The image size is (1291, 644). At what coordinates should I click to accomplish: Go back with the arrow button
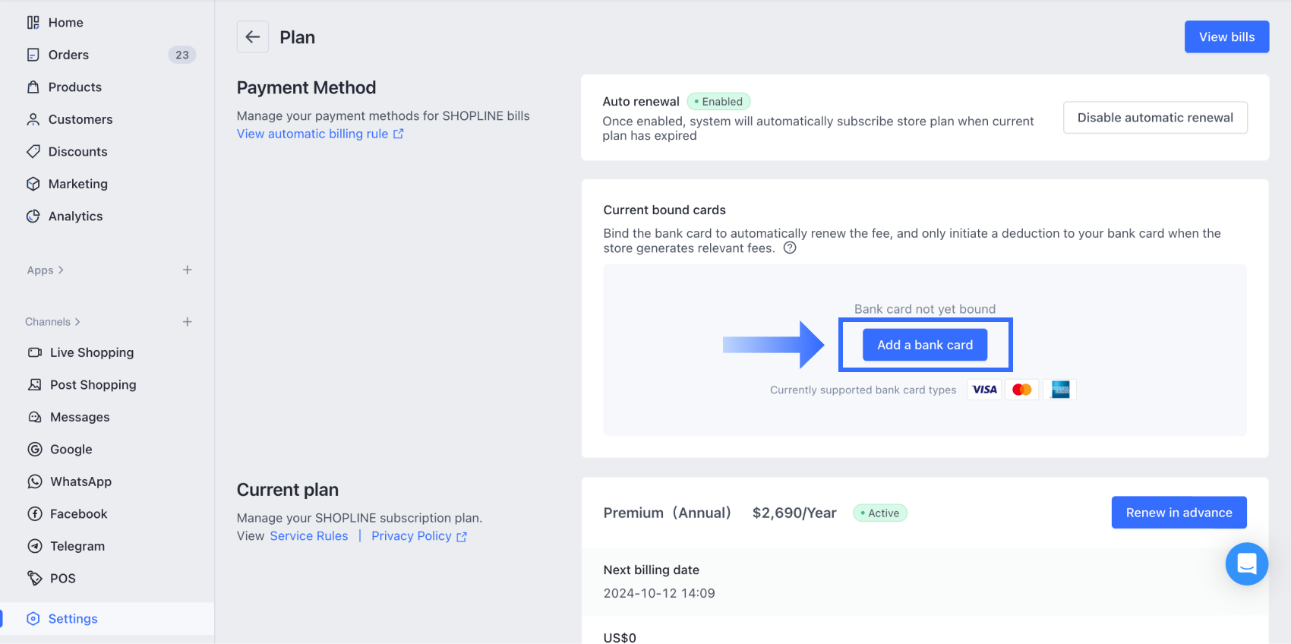[x=253, y=36]
